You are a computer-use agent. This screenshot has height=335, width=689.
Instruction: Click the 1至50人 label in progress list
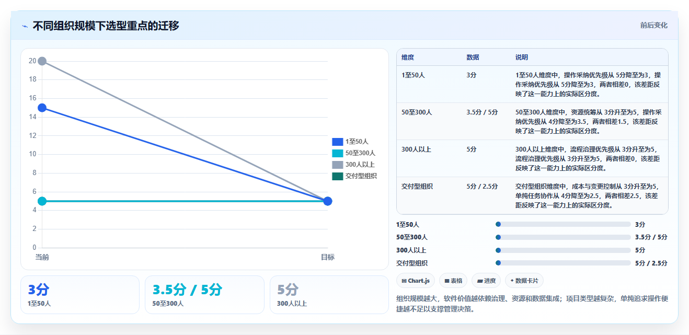click(x=408, y=225)
